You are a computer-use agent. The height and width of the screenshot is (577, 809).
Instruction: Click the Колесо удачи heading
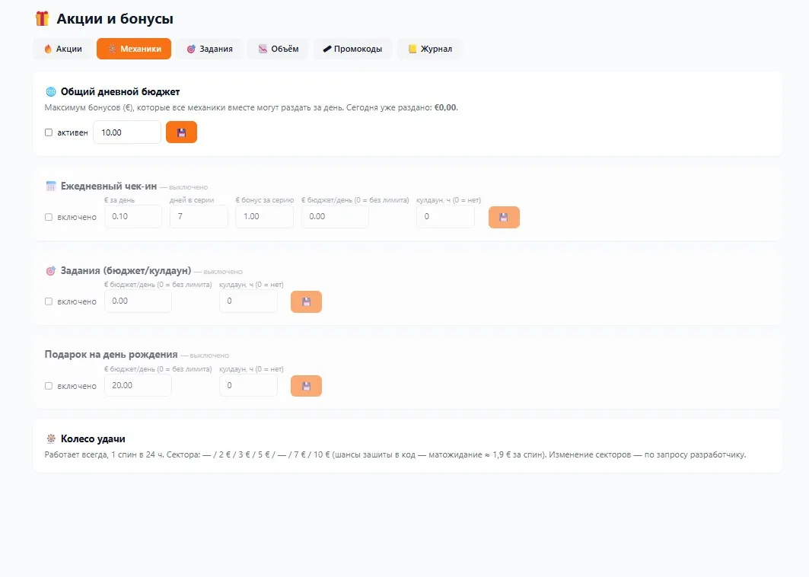click(x=93, y=438)
